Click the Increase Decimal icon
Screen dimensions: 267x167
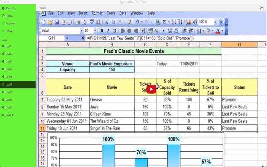170,31
